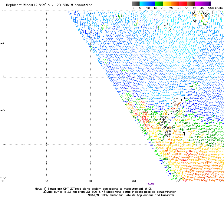Click the '-10' latitude axis label
This screenshot has height=197, width=224.
(x=3, y=178)
